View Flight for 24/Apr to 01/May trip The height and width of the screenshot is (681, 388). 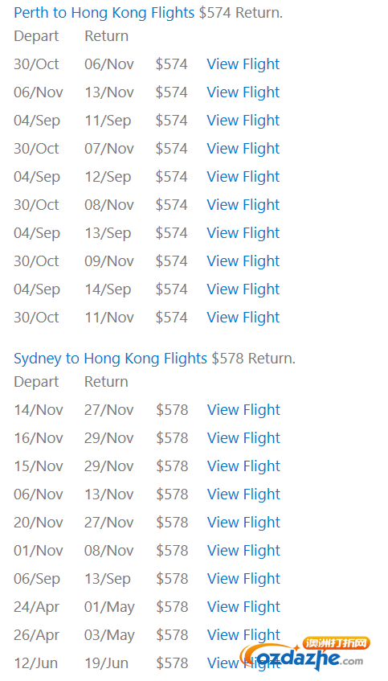pos(243,607)
